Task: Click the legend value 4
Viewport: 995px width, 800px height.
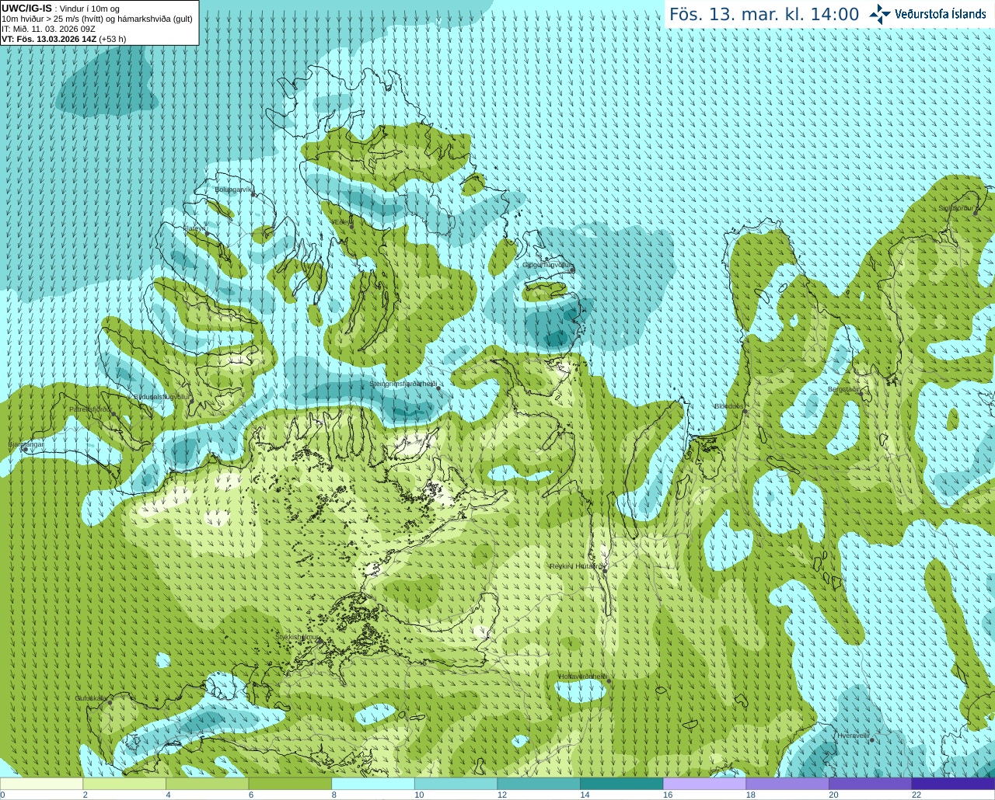Action: 168,795
